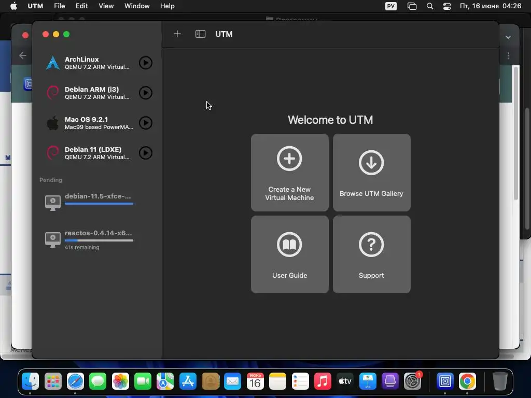Run the Mac OS 9.2.1 virtual machine
Screen dimensions: 531x398
[x=146, y=123]
